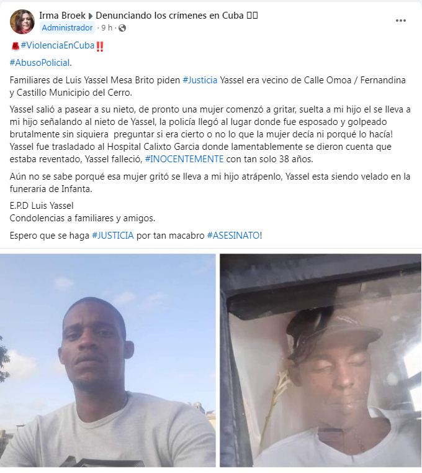Click the uppercase #JUSTICIA hashtag
The height and width of the screenshot is (473, 422).
pyautogui.click(x=113, y=236)
